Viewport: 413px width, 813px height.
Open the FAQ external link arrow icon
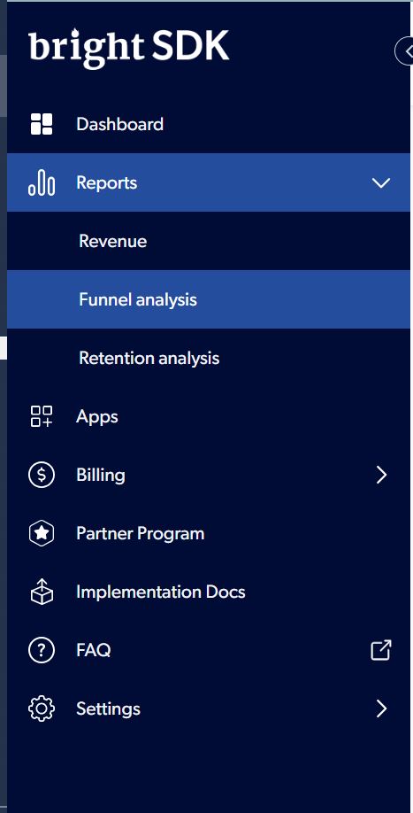pyautogui.click(x=381, y=650)
